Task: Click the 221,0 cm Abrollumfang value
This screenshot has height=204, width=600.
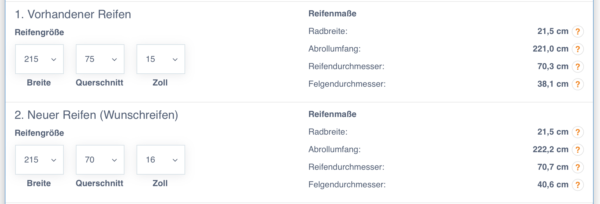Action: 551,49
